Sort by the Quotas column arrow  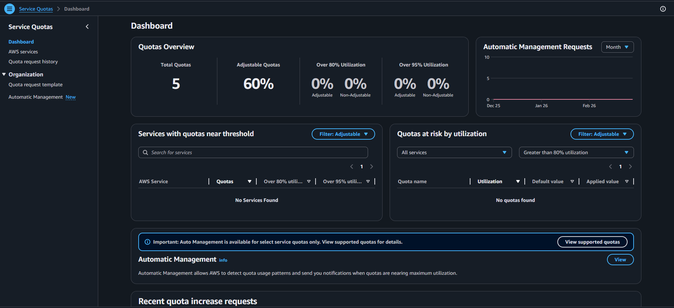[250, 181]
